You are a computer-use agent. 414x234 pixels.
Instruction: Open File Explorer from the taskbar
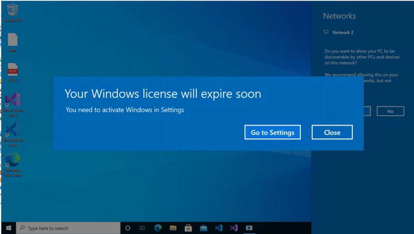[x=173, y=228]
